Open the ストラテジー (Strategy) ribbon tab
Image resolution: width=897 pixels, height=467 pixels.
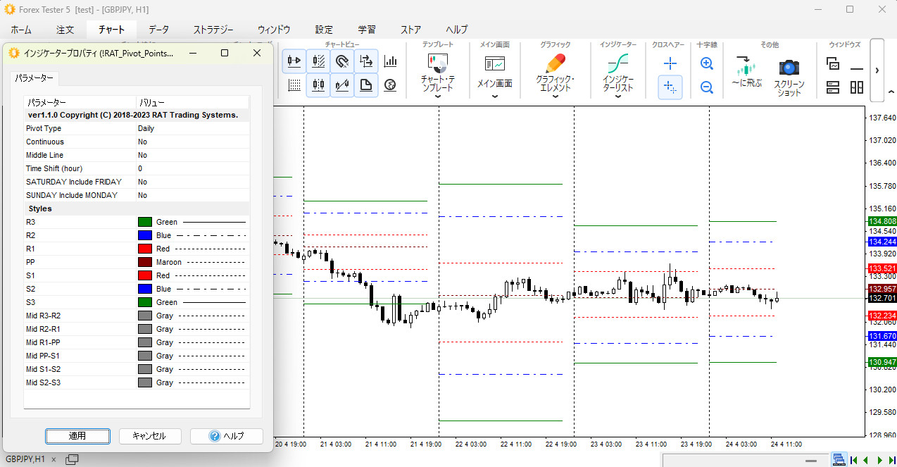tap(213, 30)
